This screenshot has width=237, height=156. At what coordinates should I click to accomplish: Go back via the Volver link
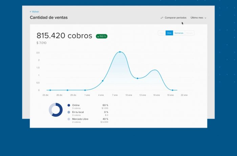tap(35, 12)
